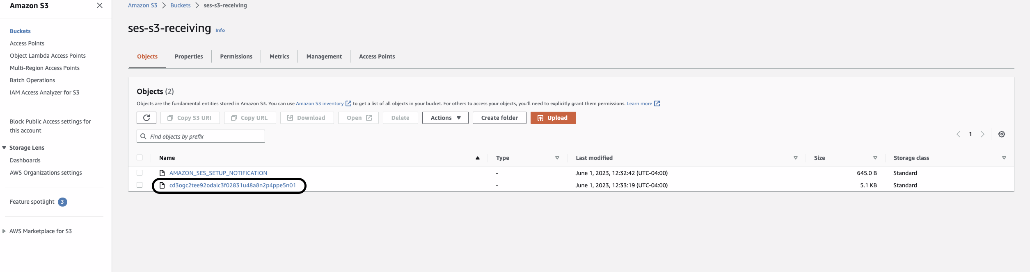Click the Info link beside bucket name

pos(220,30)
